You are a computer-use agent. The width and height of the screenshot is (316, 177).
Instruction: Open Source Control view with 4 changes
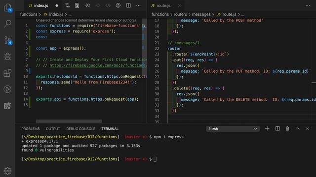tap(8, 40)
